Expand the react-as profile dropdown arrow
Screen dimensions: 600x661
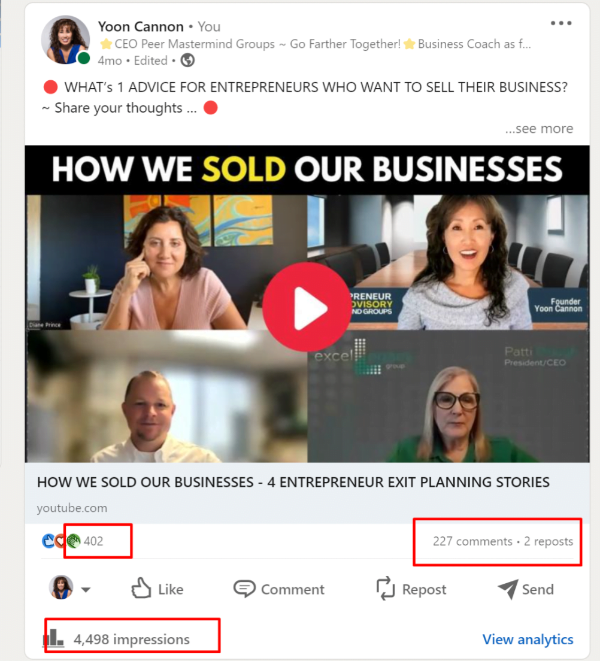(x=86, y=590)
